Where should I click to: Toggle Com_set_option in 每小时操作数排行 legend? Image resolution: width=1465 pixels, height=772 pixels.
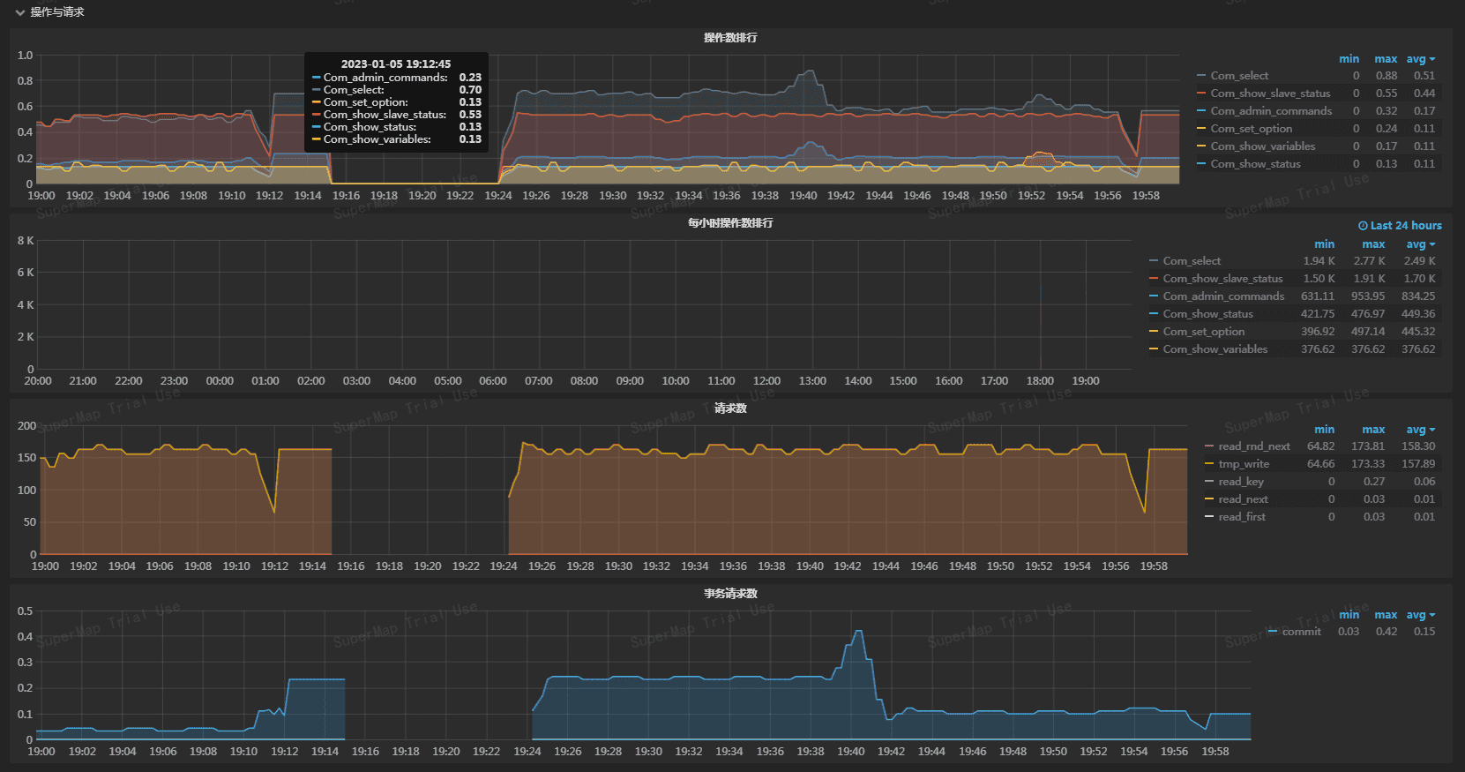pos(1203,332)
